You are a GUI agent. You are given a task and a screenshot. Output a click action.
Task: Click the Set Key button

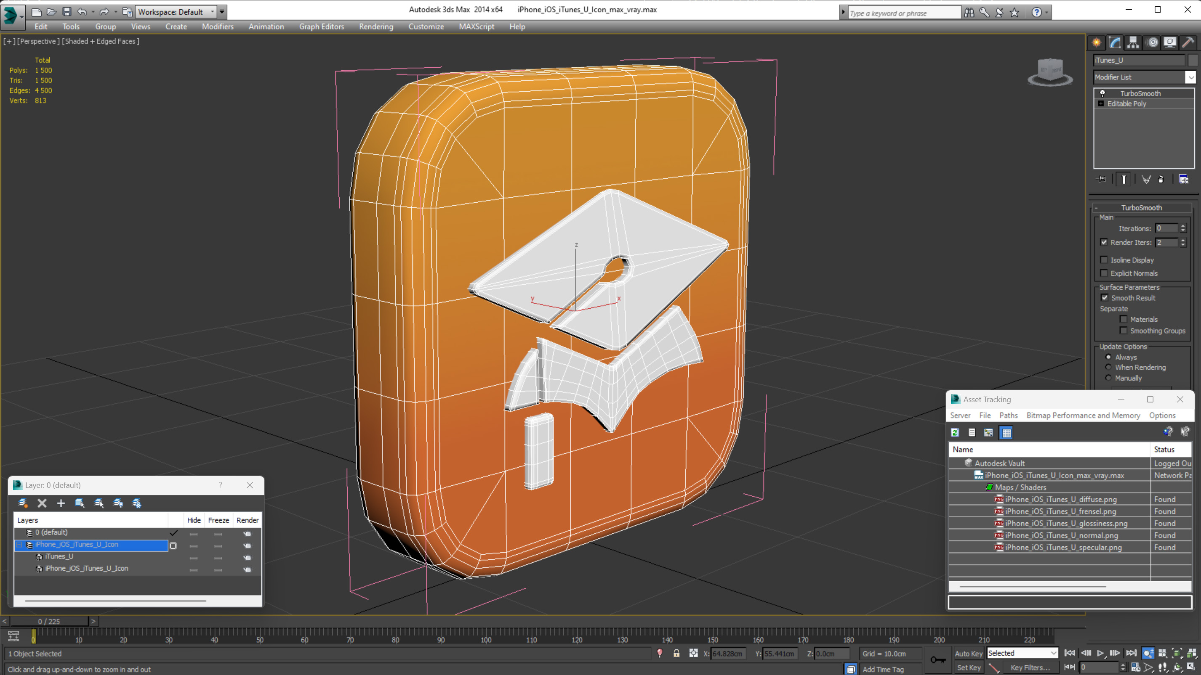click(969, 667)
